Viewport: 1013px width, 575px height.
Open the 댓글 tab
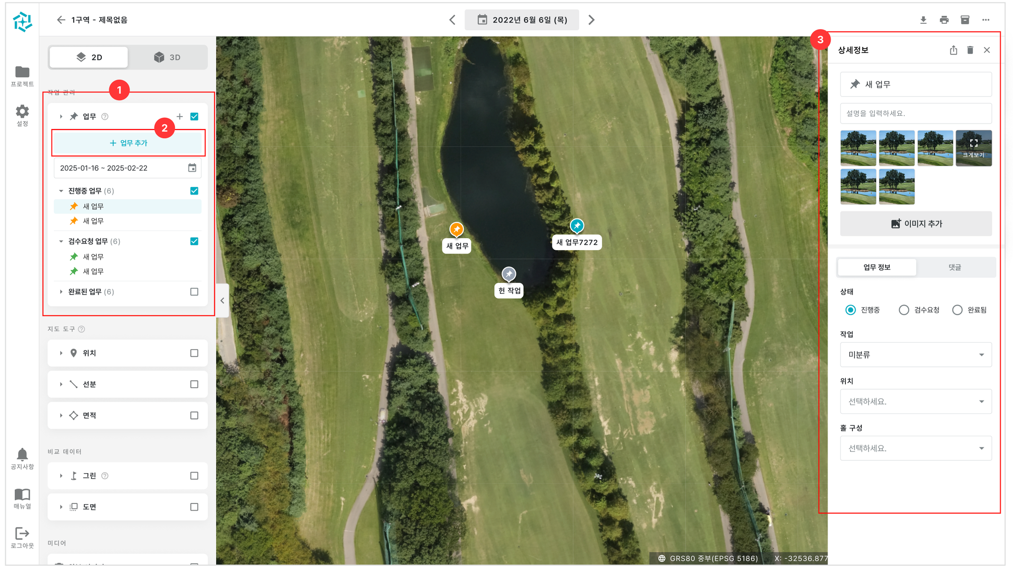click(955, 267)
